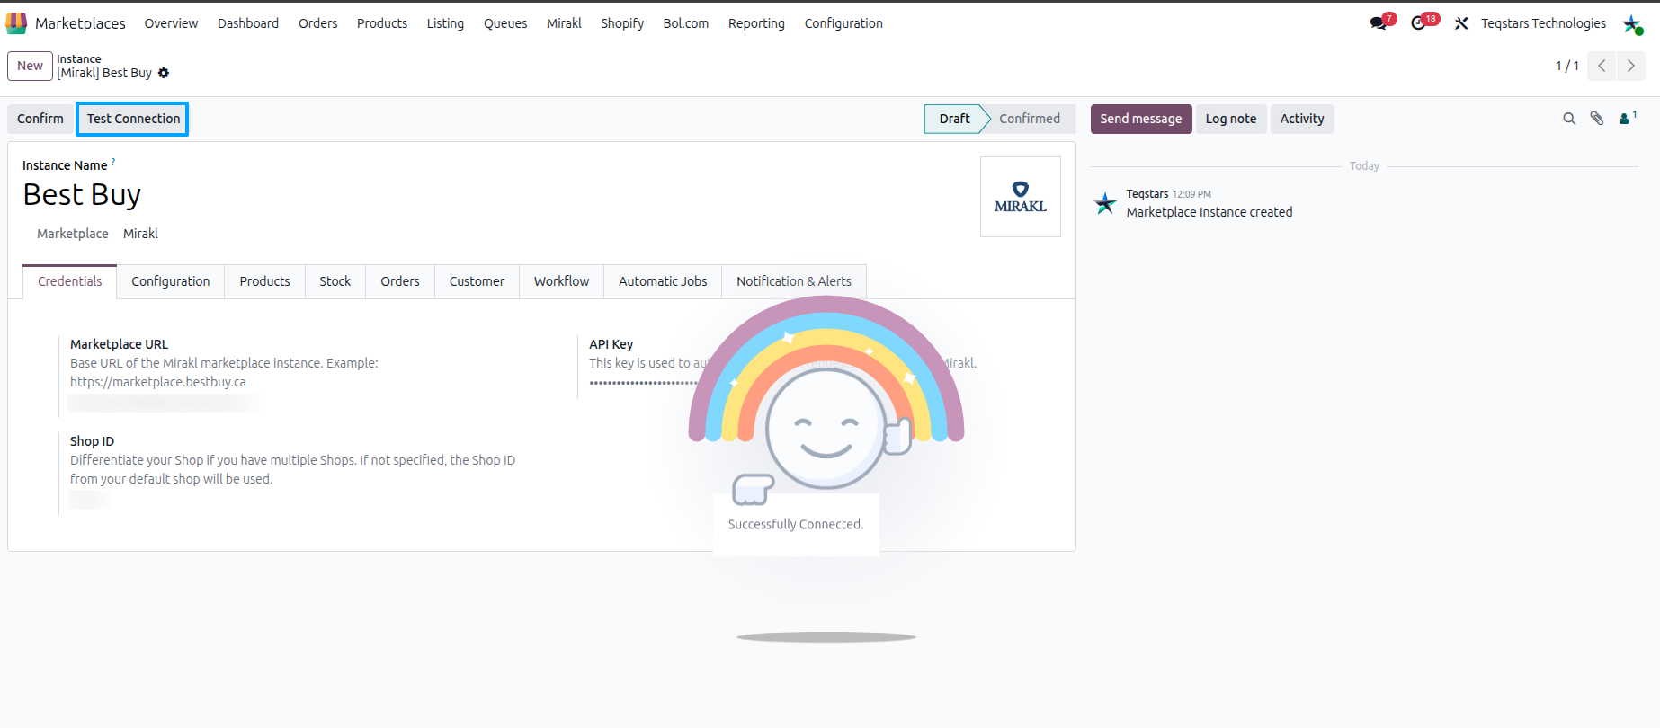This screenshot has width=1660, height=728.
Task: Click the 'Successfully Connected.' message
Action: coord(796,524)
